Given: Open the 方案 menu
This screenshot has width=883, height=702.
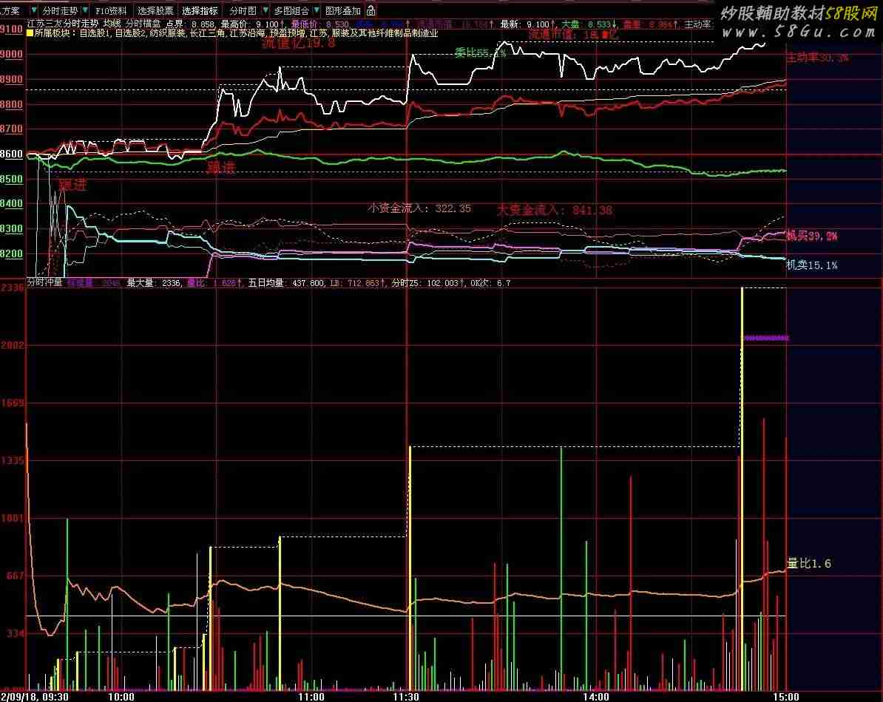Looking at the screenshot, I should (x=10, y=10).
